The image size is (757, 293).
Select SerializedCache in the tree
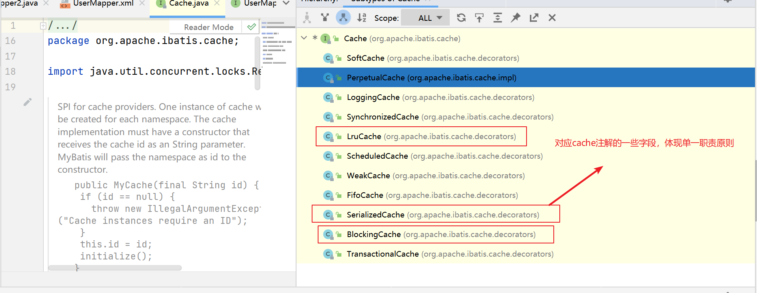[525, 215]
